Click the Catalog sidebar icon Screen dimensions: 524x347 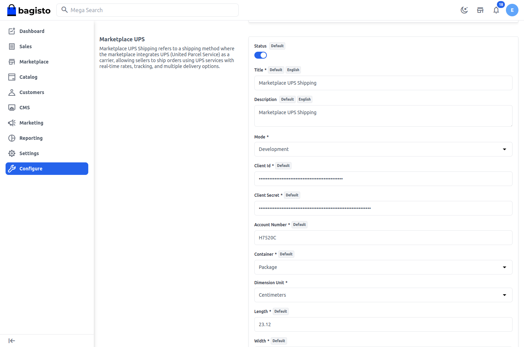point(12,77)
